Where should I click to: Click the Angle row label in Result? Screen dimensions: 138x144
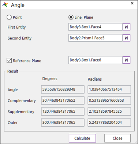coord(13,89)
